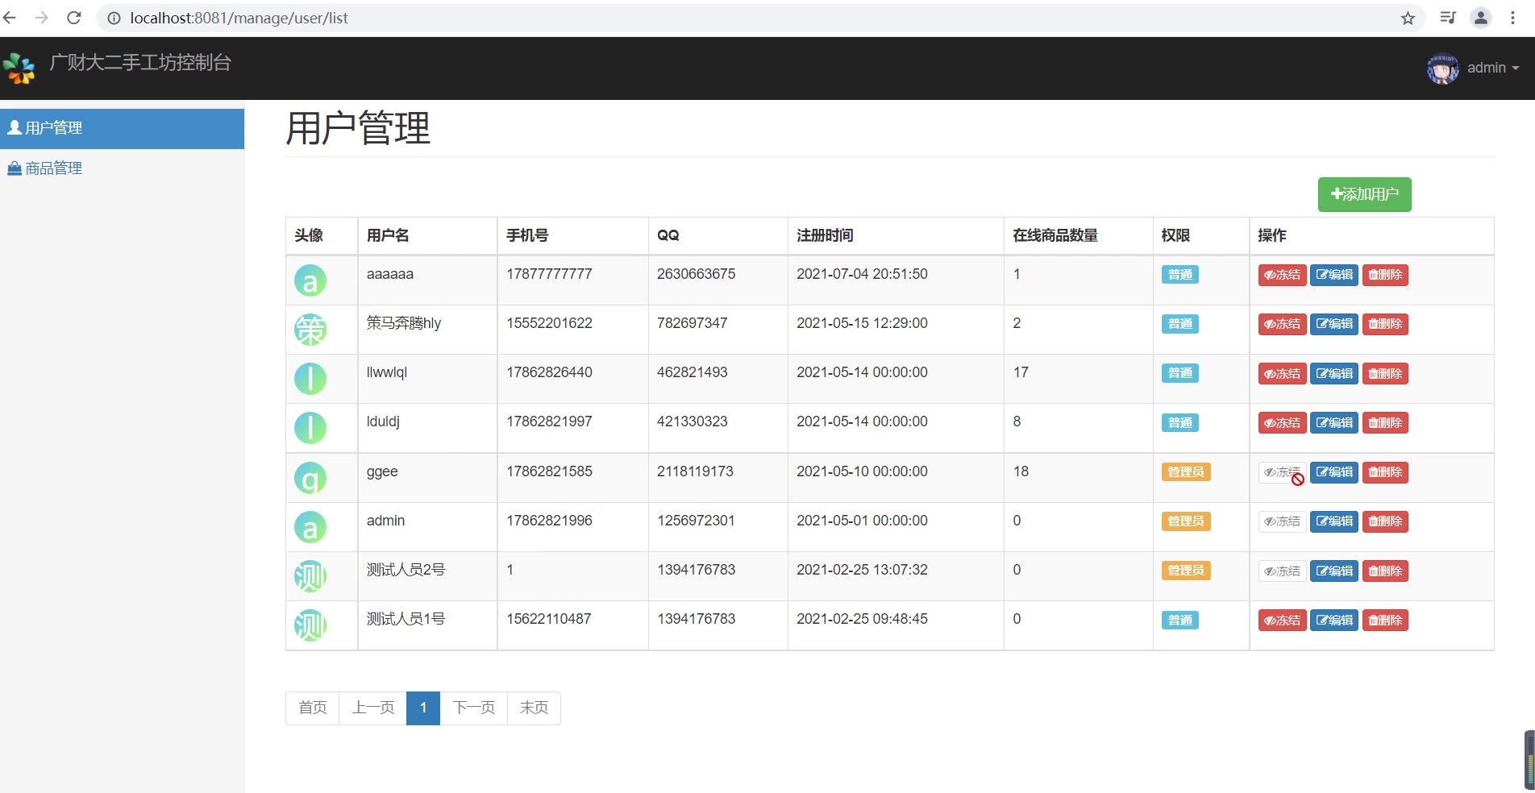Click the admin profile avatar picture
Screen dimensions: 1535x793
tap(1442, 69)
